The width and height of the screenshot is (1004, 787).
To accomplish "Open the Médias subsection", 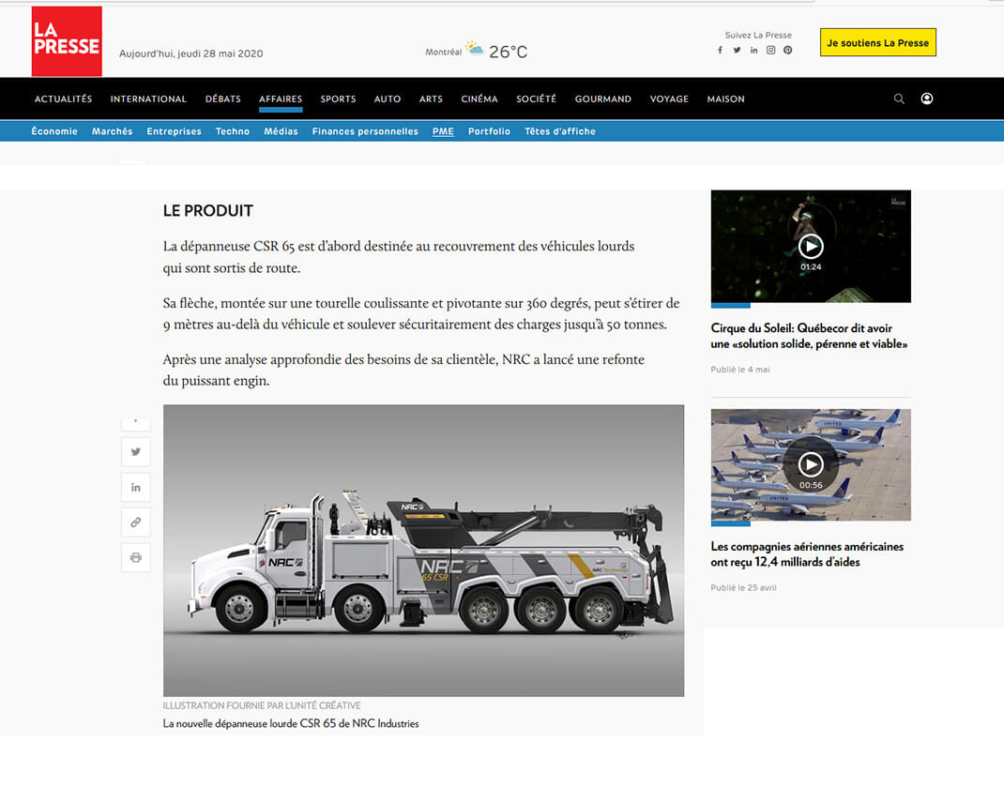I will [x=281, y=131].
